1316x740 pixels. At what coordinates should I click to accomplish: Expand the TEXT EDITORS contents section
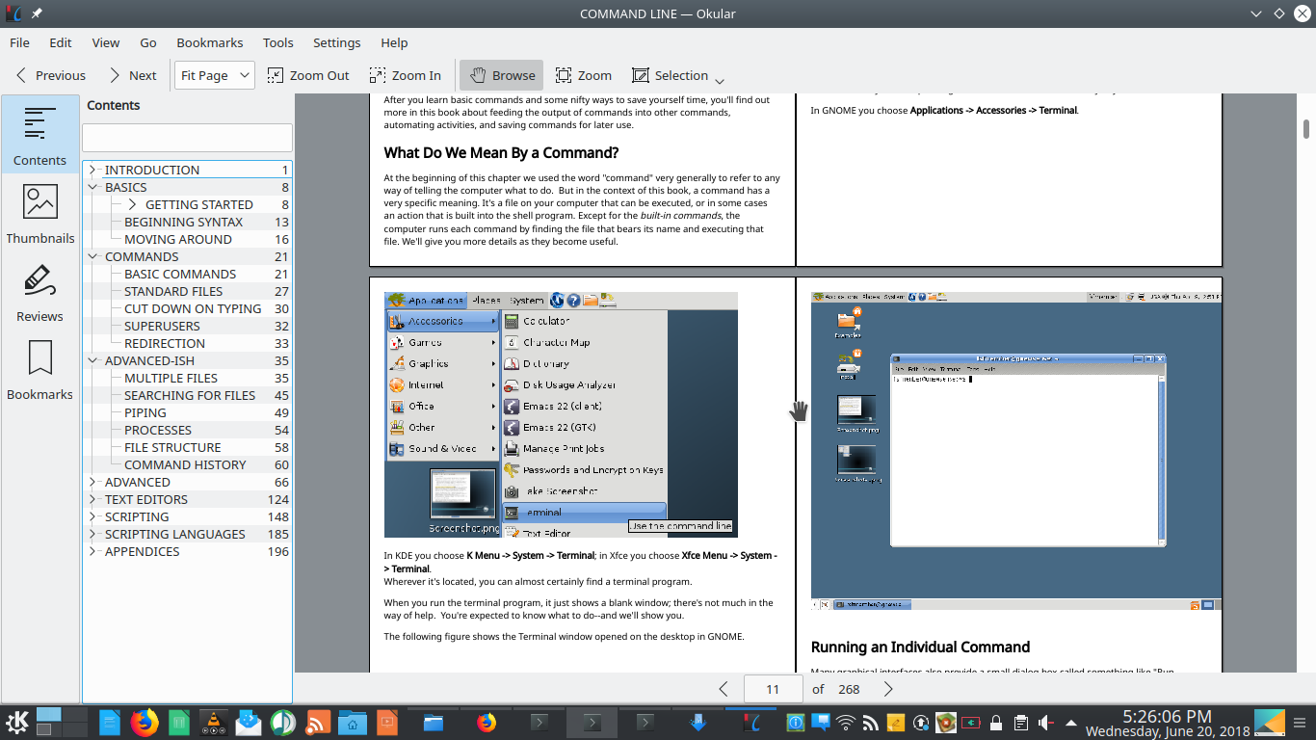(x=92, y=499)
